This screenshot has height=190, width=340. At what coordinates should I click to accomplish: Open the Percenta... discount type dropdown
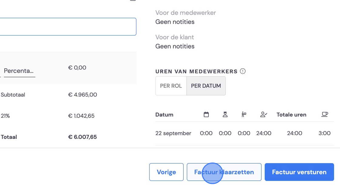(19, 71)
